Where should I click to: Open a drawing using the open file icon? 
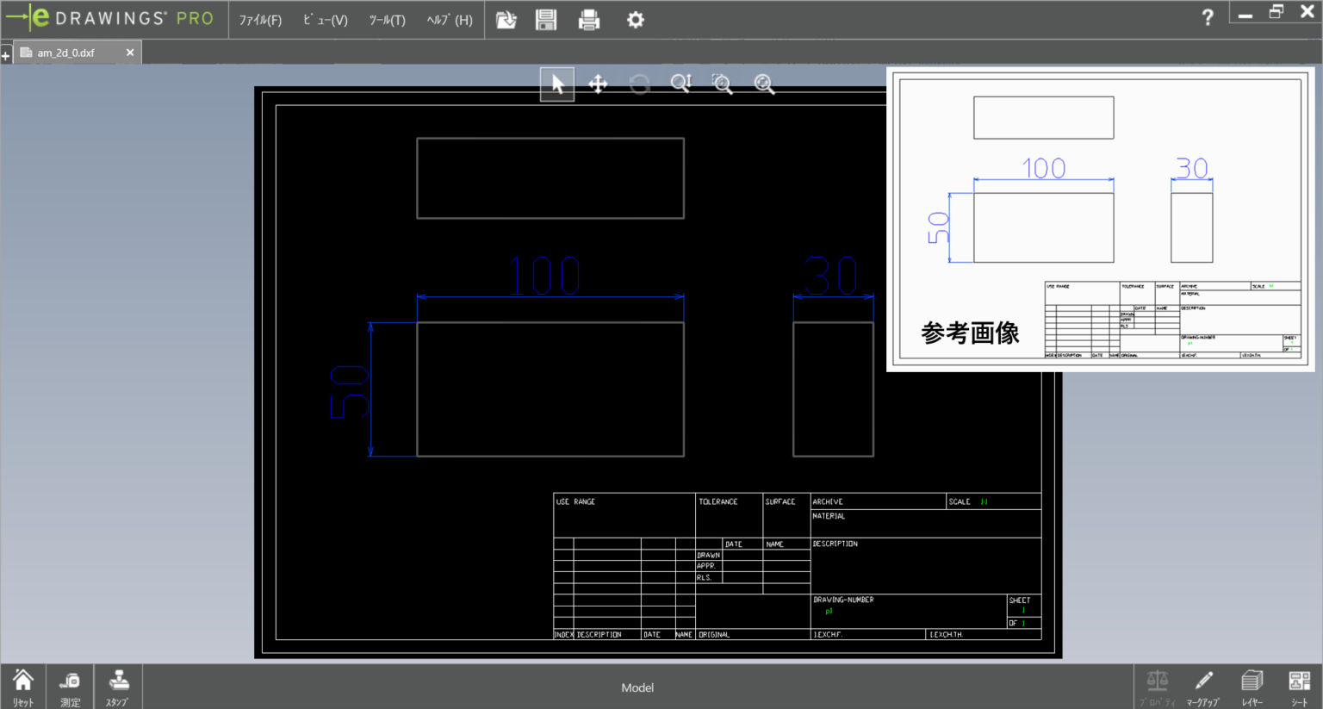pos(506,20)
